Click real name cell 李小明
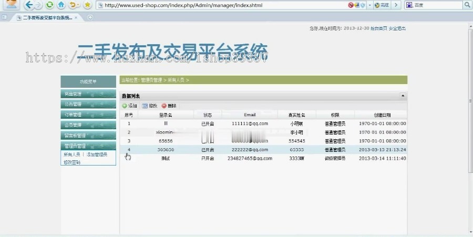The width and height of the screenshot is (473, 237). point(297,132)
